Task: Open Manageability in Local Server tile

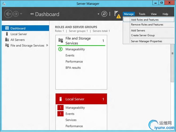Action: (75, 108)
